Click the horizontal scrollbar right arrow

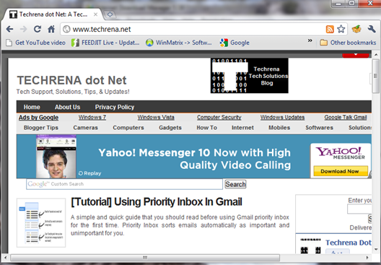click(367, 258)
